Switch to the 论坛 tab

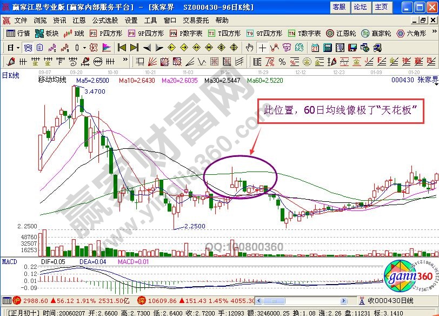pos(361,8)
